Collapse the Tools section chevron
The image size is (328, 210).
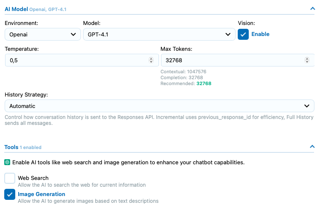click(x=312, y=146)
